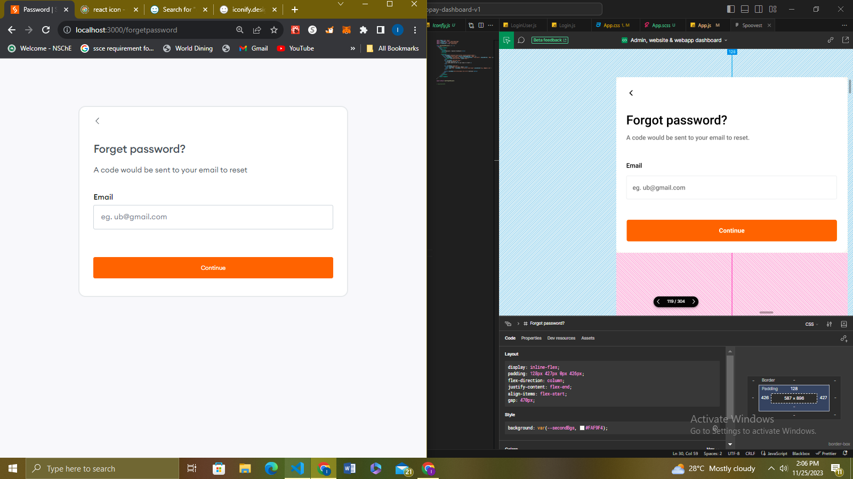Toggle the VS Code primary side bar
Viewport: 853px width, 479px height.
tap(731, 9)
